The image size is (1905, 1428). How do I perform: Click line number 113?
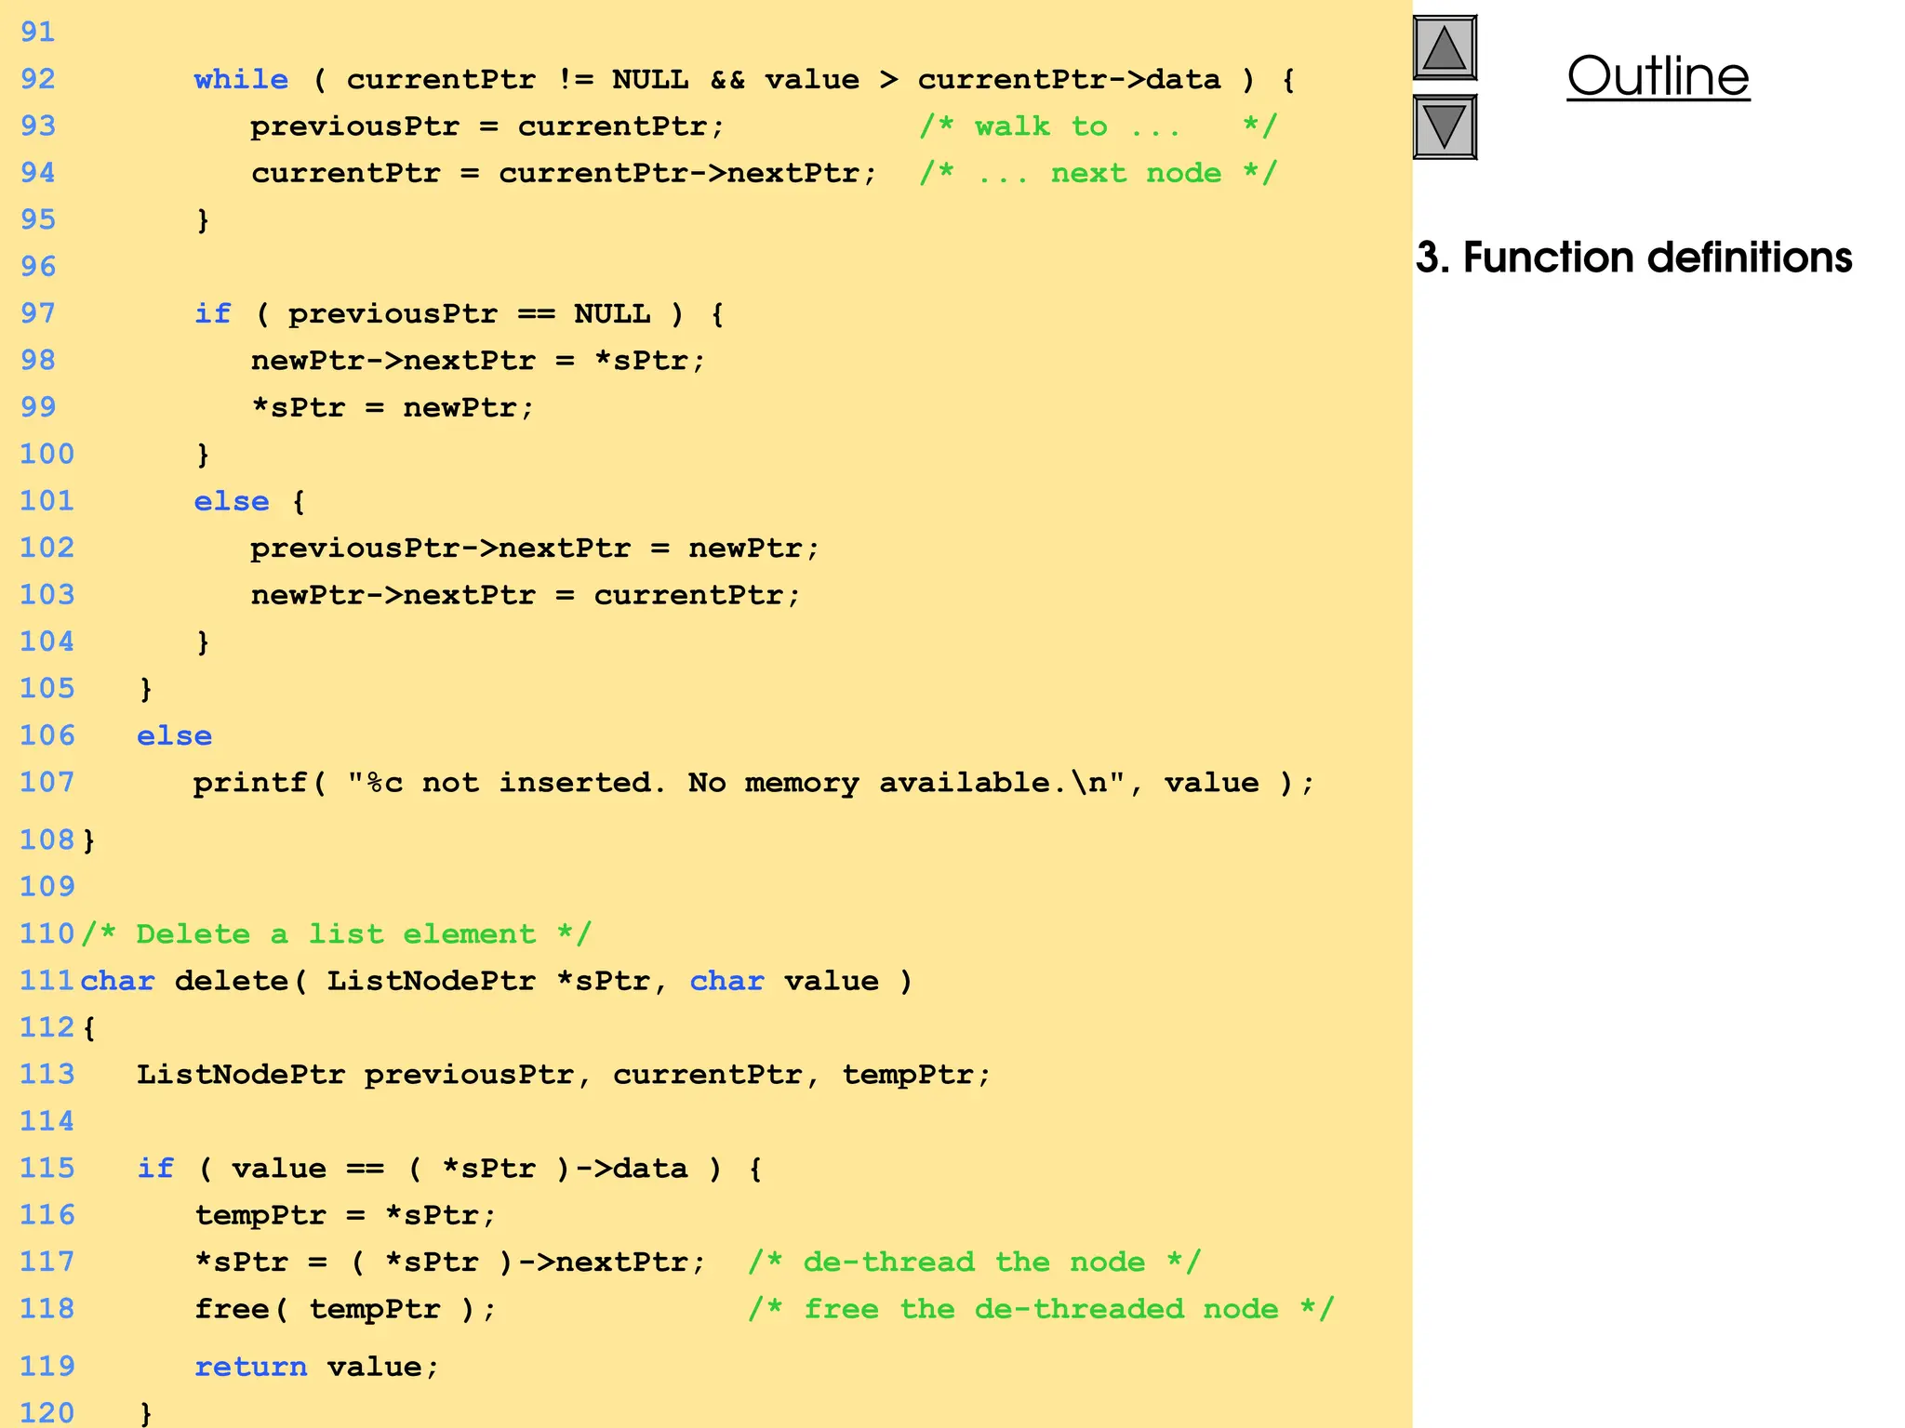tap(47, 1075)
